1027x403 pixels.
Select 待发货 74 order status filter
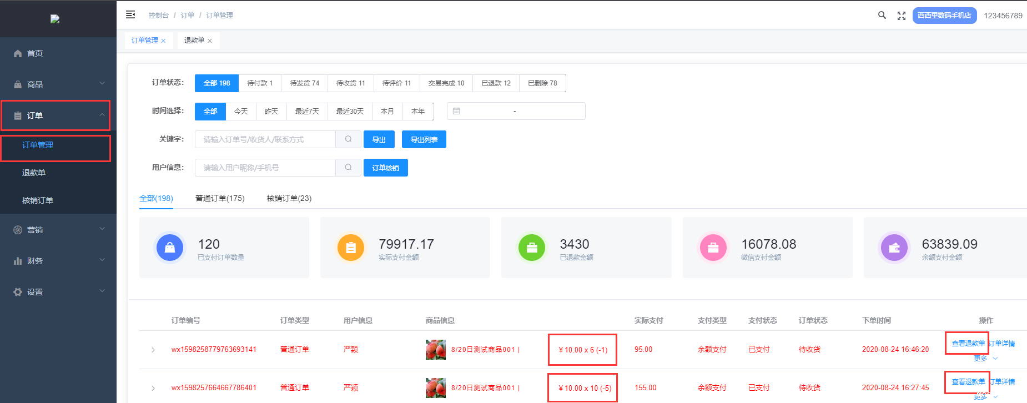click(304, 83)
